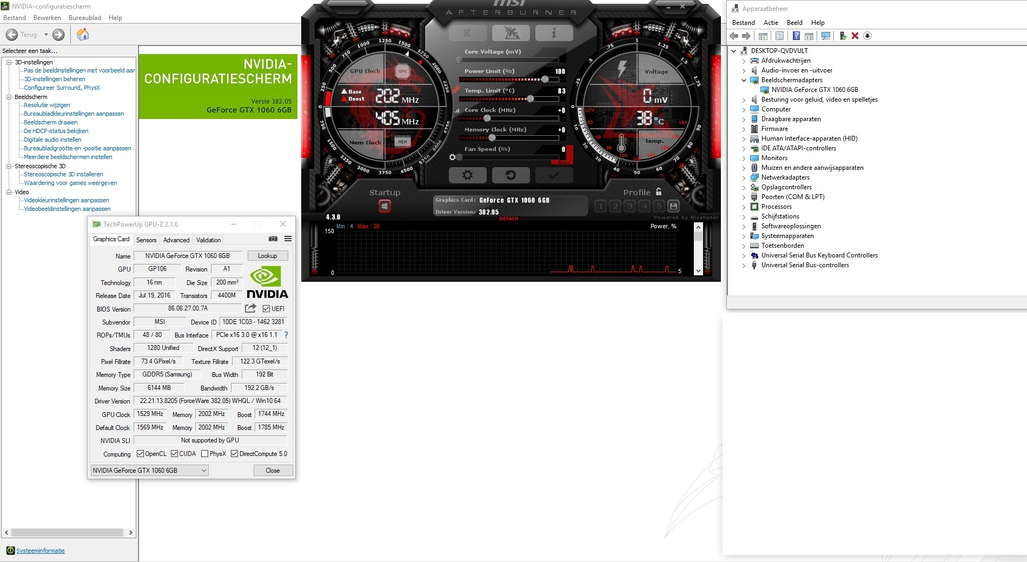Toggle the UEFI checkbox in GPU-Z

266,309
